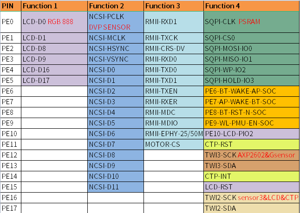Screen dimensions: 300x213
Task: Select the SQPI-MISO-IO1 cell
Action: point(251,59)
